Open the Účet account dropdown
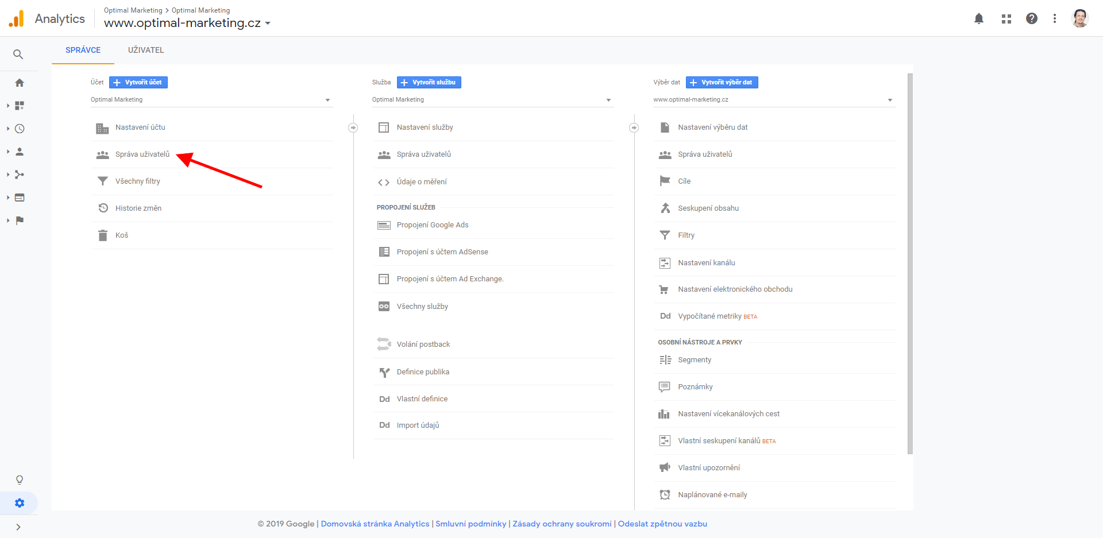The width and height of the screenshot is (1103, 538). pyautogui.click(x=211, y=100)
